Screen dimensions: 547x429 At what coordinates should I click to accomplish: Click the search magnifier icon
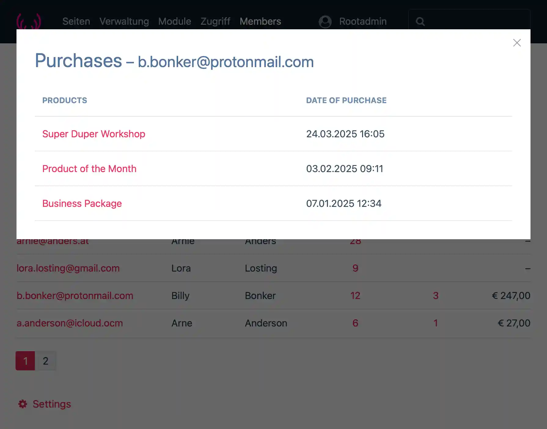tap(420, 21)
